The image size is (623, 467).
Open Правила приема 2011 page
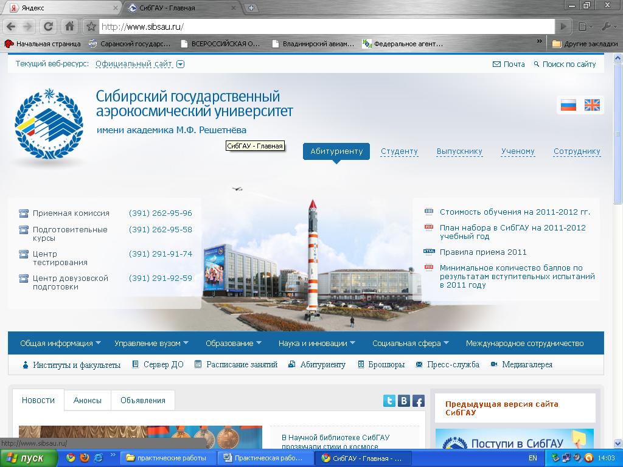click(482, 252)
